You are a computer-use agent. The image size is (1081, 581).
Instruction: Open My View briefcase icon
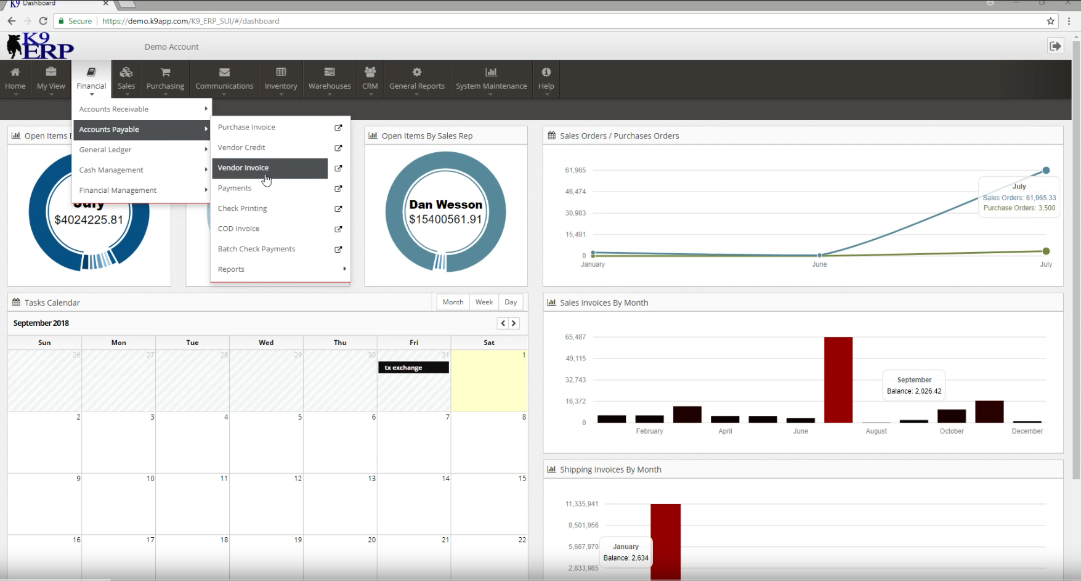[51, 72]
